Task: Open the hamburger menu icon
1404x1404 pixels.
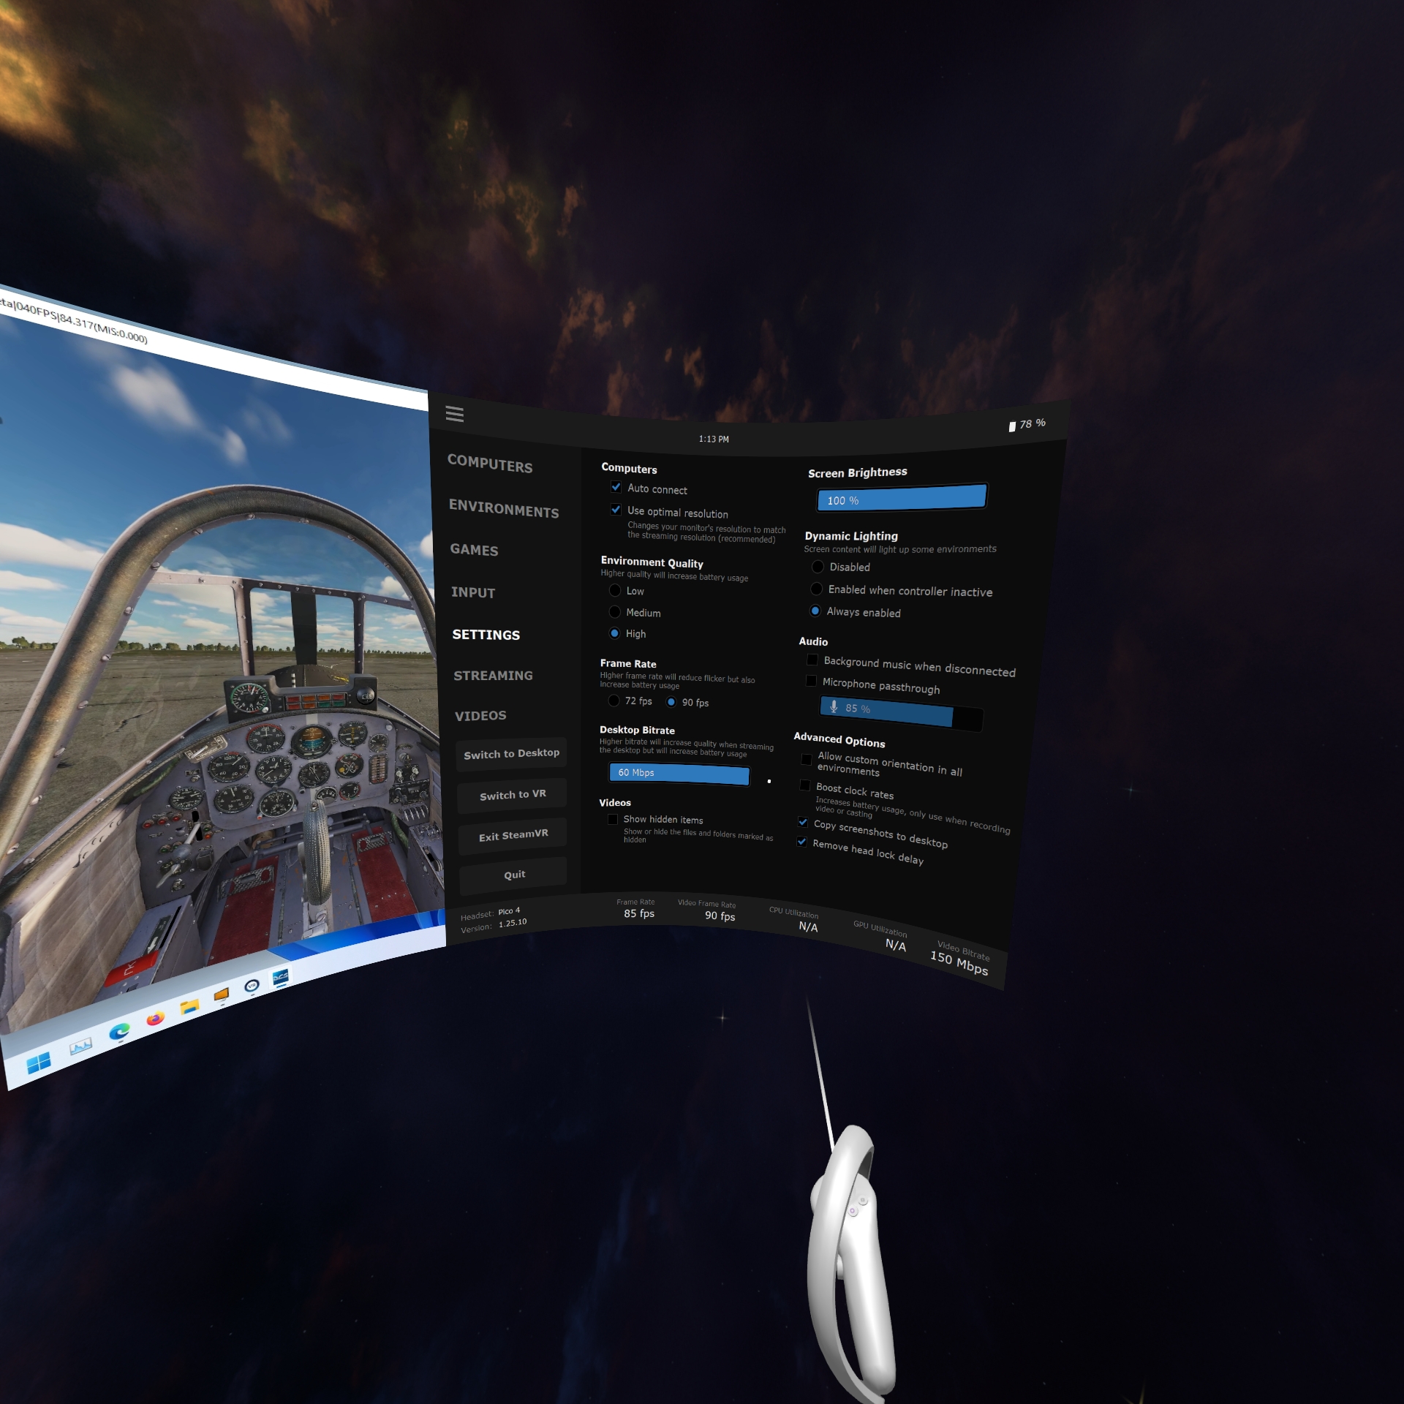Action: tap(454, 414)
